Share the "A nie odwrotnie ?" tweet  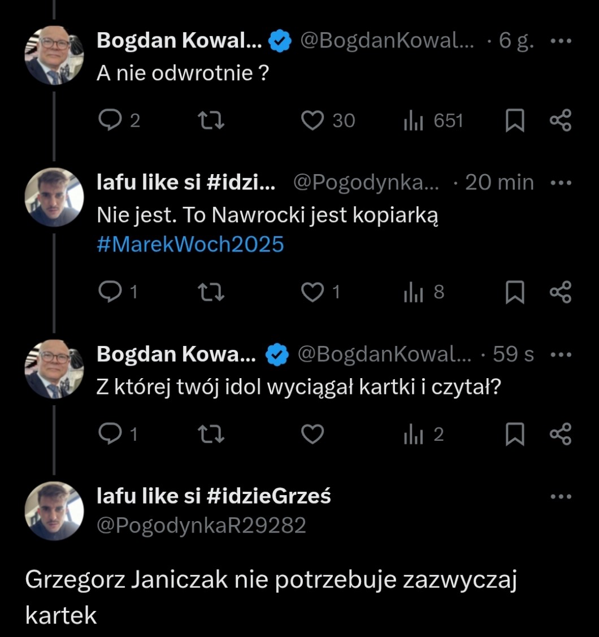(561, 120)
